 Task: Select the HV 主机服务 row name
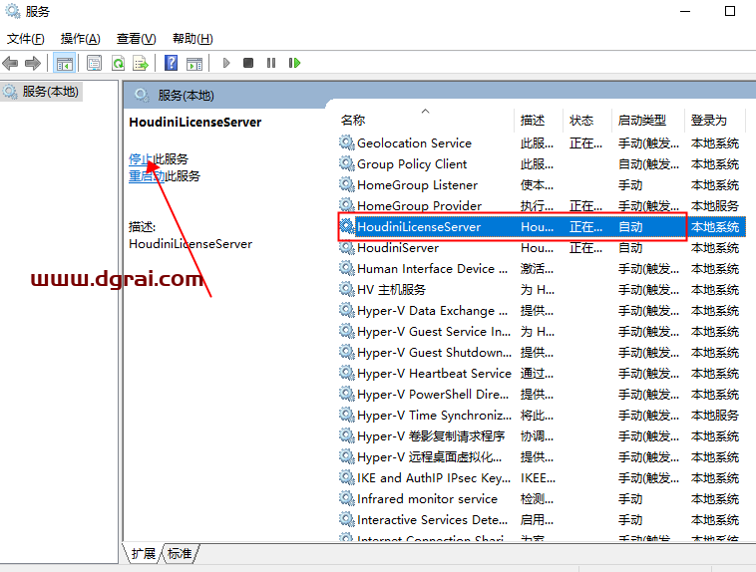tap(391, 290)
